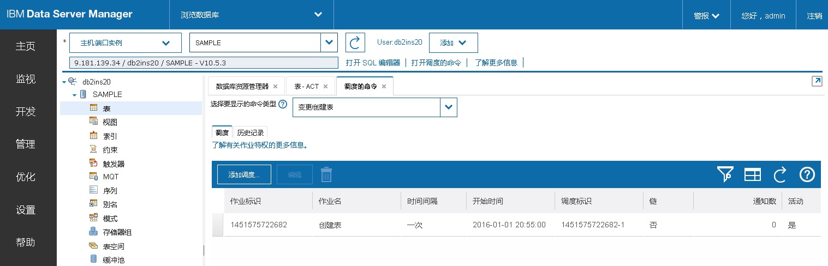This screenshot has width=828, height=266.
Task: Click the db2ins20 instance icon in tree
Action: tap(72, 81)
